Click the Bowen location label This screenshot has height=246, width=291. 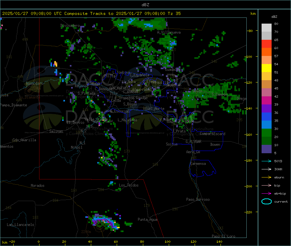[215, 144]
